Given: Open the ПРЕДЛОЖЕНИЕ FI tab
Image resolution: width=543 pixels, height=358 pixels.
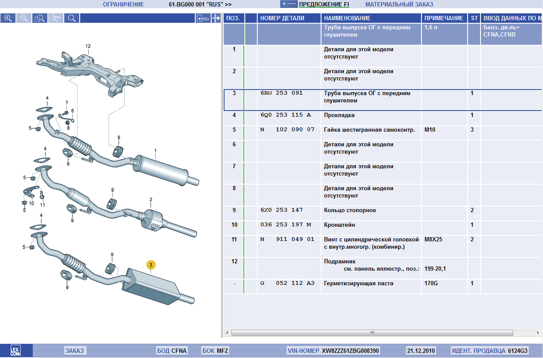Looking at the screenshot, I should tap(324, 5).
